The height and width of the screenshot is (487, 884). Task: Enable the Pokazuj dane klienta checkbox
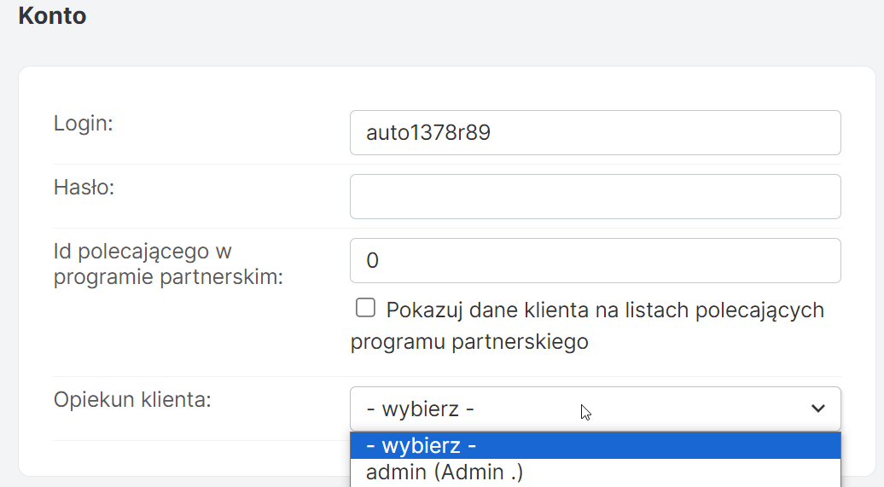[365, 308]
